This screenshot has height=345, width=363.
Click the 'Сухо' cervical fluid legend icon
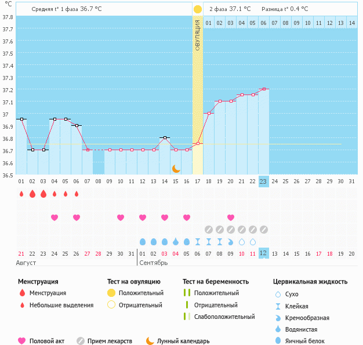tap(278, 295)
